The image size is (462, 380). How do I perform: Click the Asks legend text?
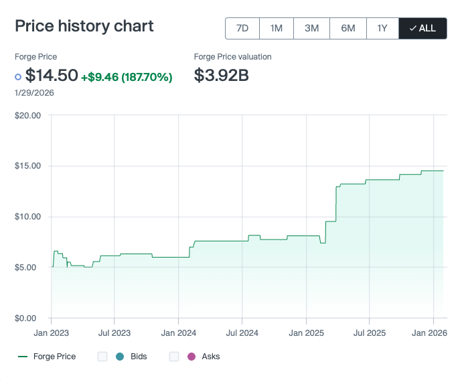[x=210, y=357]
